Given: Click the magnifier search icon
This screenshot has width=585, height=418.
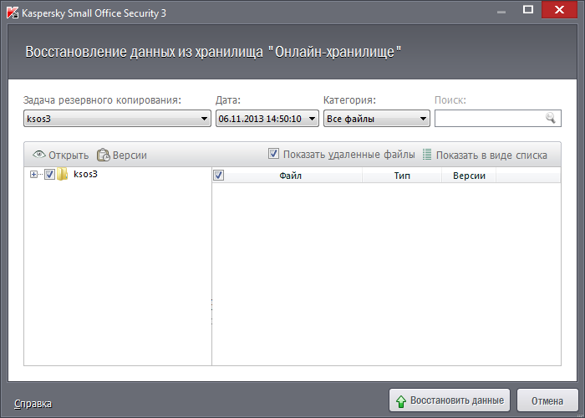Looking at the screenshot, I should point(550,118).
